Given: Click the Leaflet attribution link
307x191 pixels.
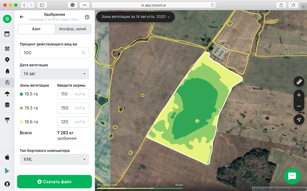Looking at the screenshot, I should point(257,189).
